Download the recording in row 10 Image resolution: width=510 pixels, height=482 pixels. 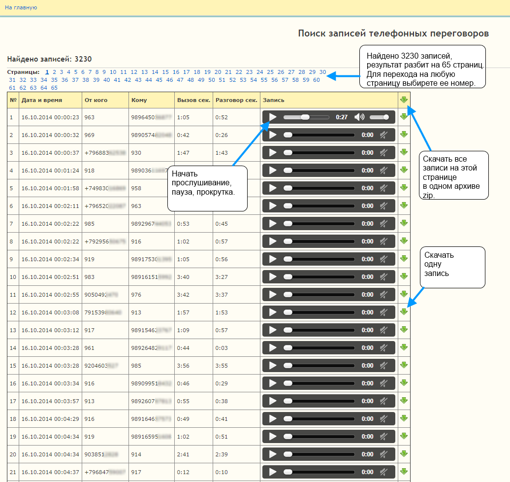coord(404,276)
